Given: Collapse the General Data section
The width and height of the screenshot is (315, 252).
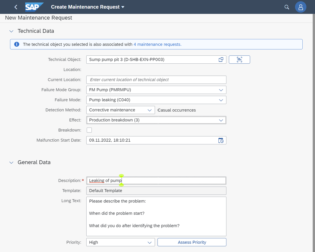Looking at the screenshot, I should coord(12,162).
